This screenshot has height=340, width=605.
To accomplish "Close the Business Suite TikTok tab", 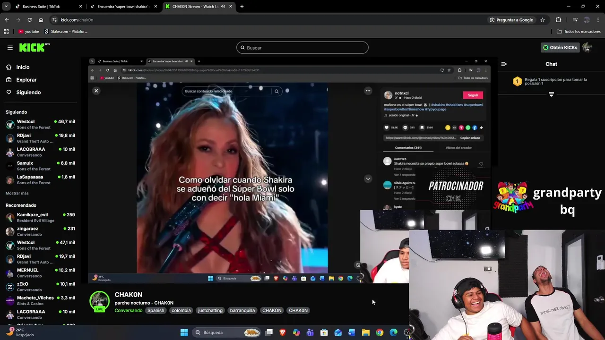I will click(80, 7).
